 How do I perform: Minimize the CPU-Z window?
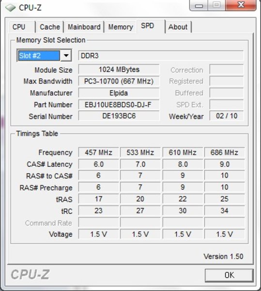point(199,5)
